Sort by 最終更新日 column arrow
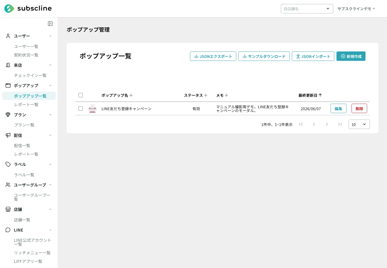This screenshot has height=268, width=387. (x=320, y=95)
